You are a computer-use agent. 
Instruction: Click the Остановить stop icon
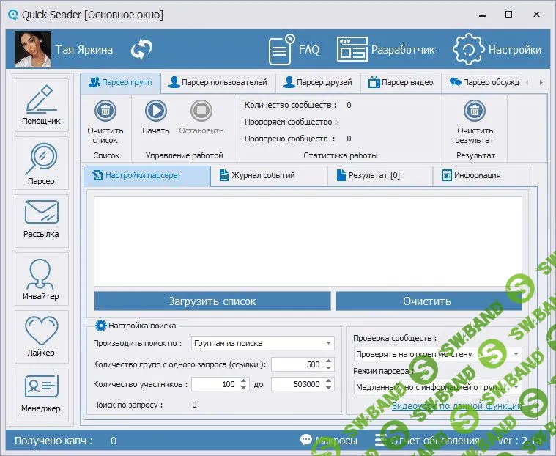201,111
